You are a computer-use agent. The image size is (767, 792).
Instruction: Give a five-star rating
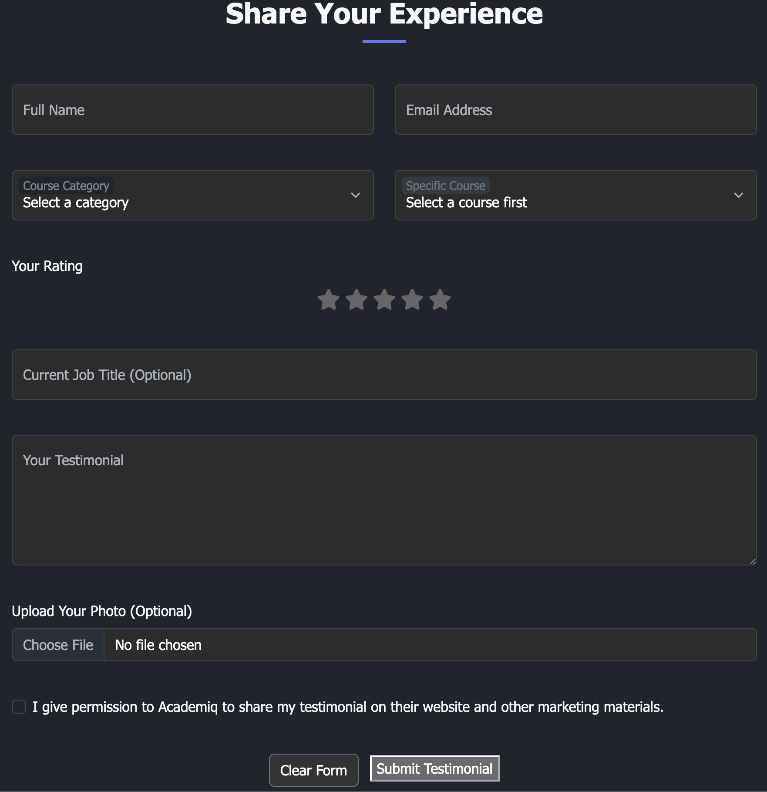(x=440, y=300)
